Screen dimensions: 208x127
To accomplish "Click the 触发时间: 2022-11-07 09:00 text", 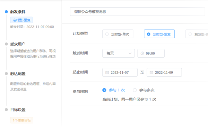I will pyautogui.click(x=32, y=27).
